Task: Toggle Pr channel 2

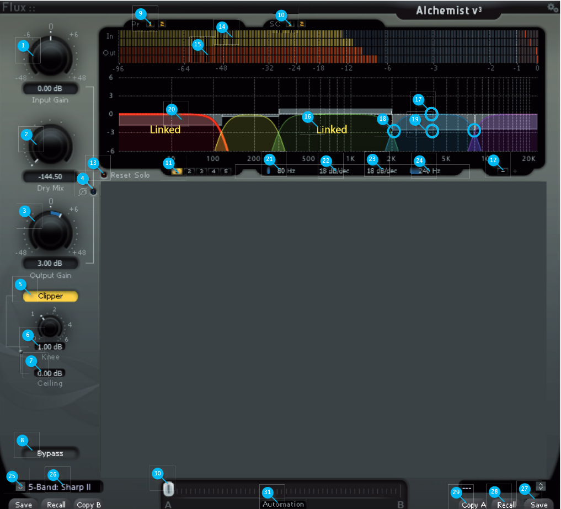Action: [x=163, y=24]
